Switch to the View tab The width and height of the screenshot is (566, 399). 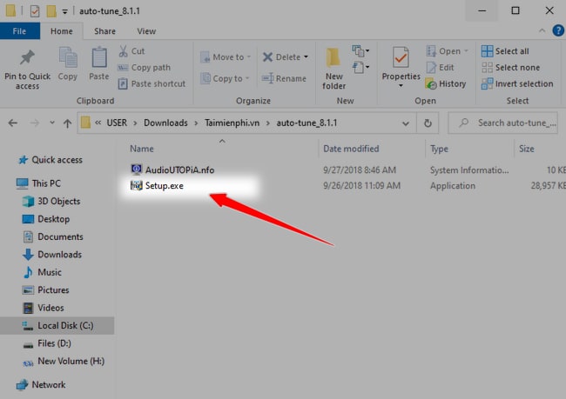coord(146,31)
